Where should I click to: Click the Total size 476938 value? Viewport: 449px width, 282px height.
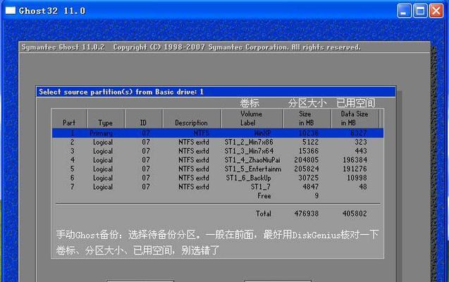(x=307, y=214)
